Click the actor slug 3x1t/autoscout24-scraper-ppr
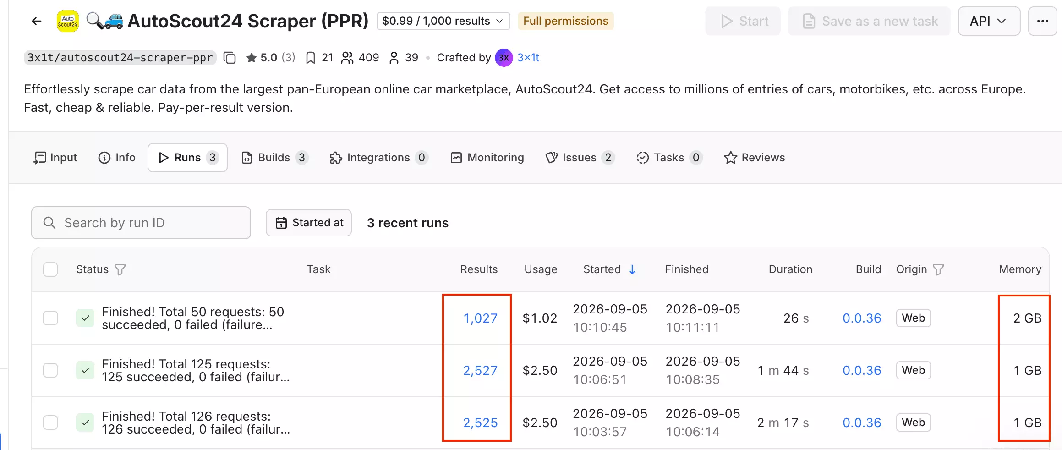Viewport: 1062px width, 450px height. point(120,58)
